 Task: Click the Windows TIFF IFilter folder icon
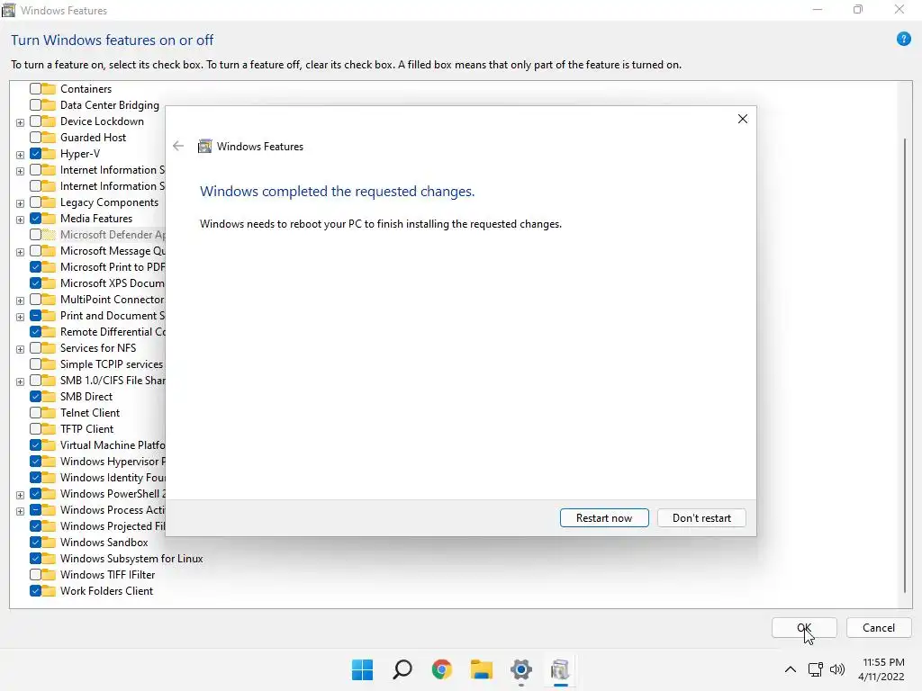49,575
